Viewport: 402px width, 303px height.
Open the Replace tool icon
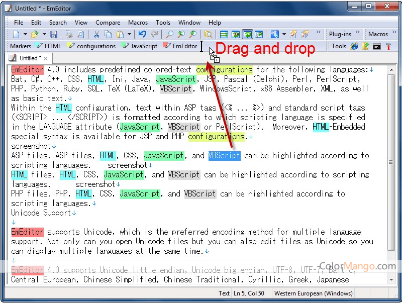tap(193, 34)
